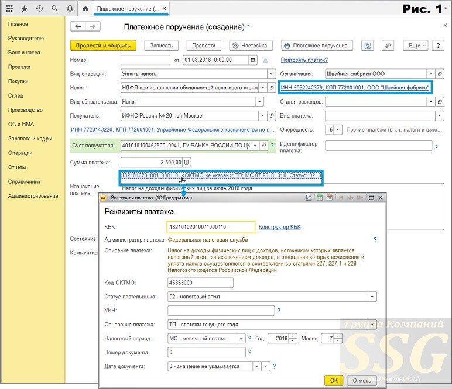The height and width of the screenshot is (389, 452).
Task: Open the Настройка button
Action: 251,46
